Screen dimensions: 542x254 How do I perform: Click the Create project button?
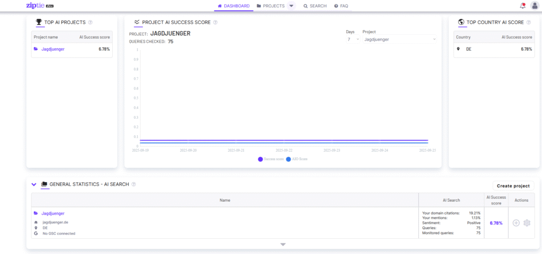point(513,186)
